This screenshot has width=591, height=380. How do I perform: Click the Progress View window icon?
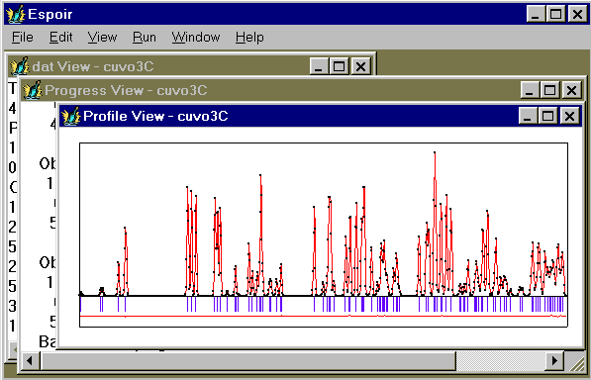click(32, 90)
